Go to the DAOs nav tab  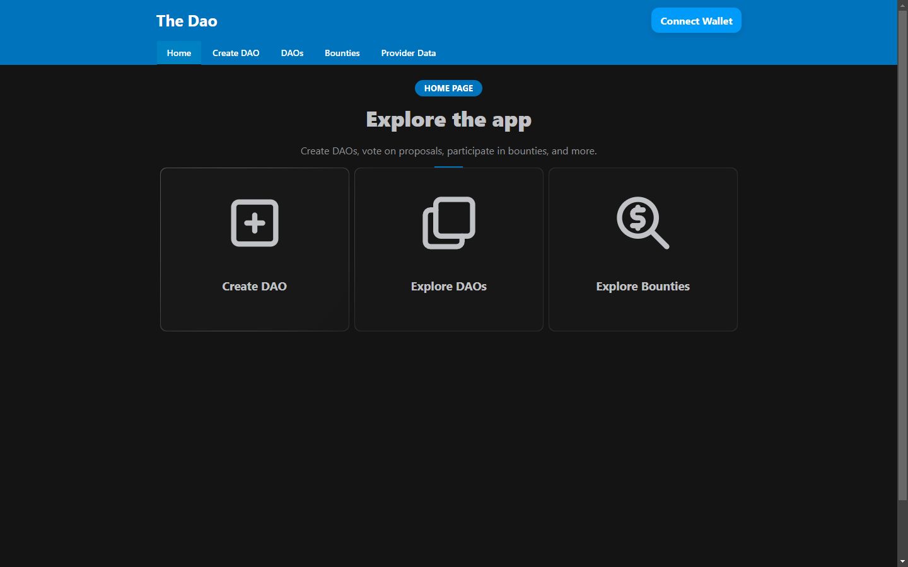[292, 53]
